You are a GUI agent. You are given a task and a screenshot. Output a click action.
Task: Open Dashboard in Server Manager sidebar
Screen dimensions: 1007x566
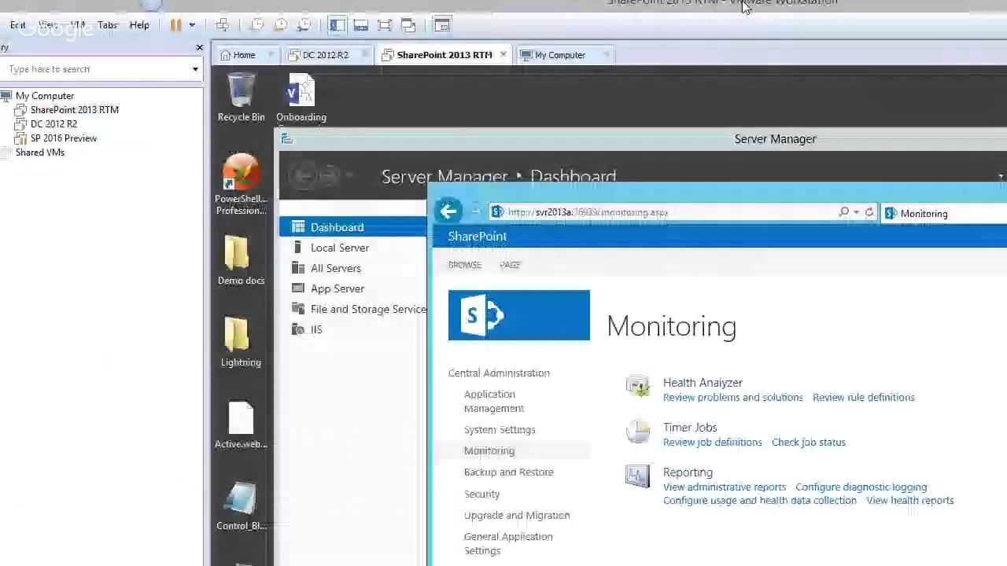[352, 227]
